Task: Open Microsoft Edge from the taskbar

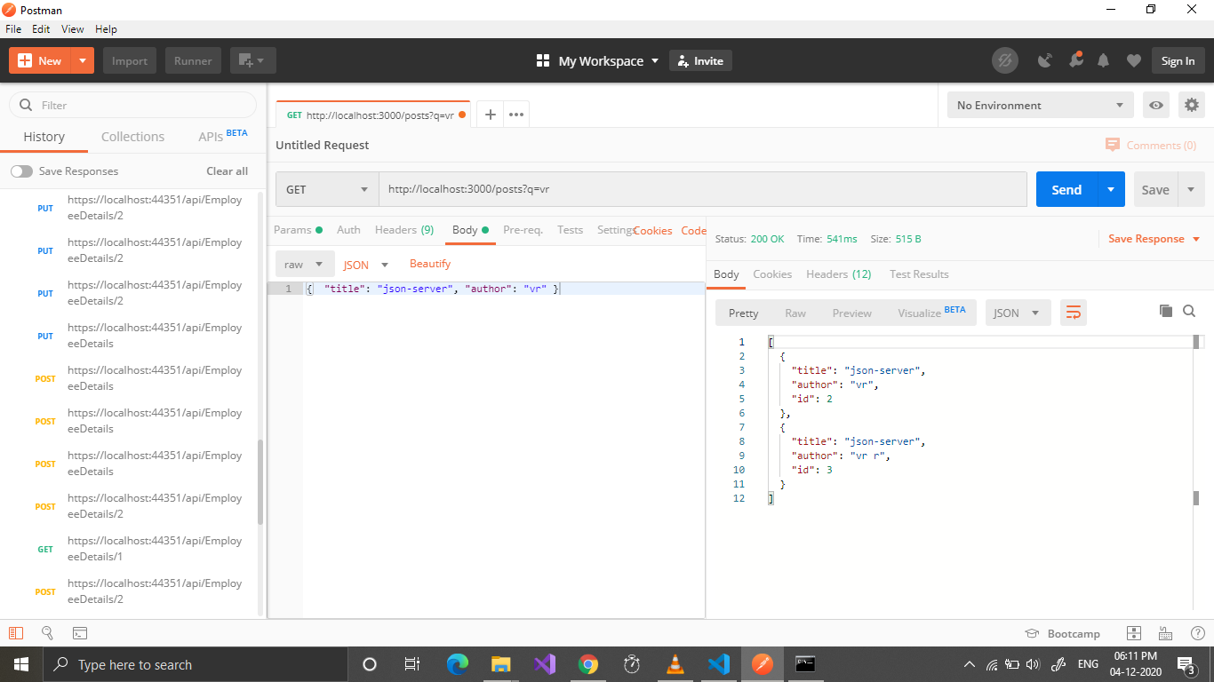Action: point(458,664)
